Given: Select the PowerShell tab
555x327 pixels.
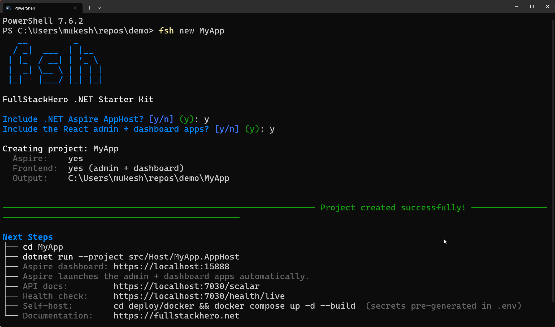Looking at the screenshot, I should tap(42, 8).
